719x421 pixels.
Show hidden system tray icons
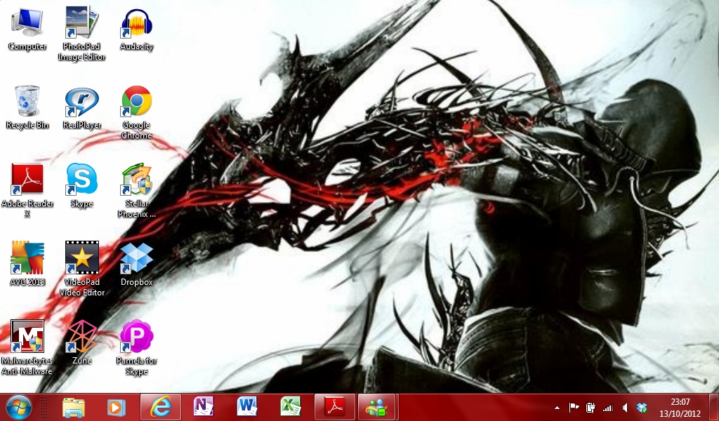557,408
